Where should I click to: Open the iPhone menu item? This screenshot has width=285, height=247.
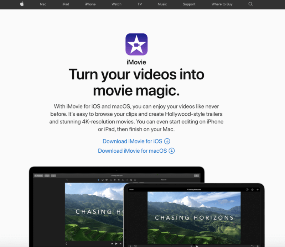[x=90, y=4]
